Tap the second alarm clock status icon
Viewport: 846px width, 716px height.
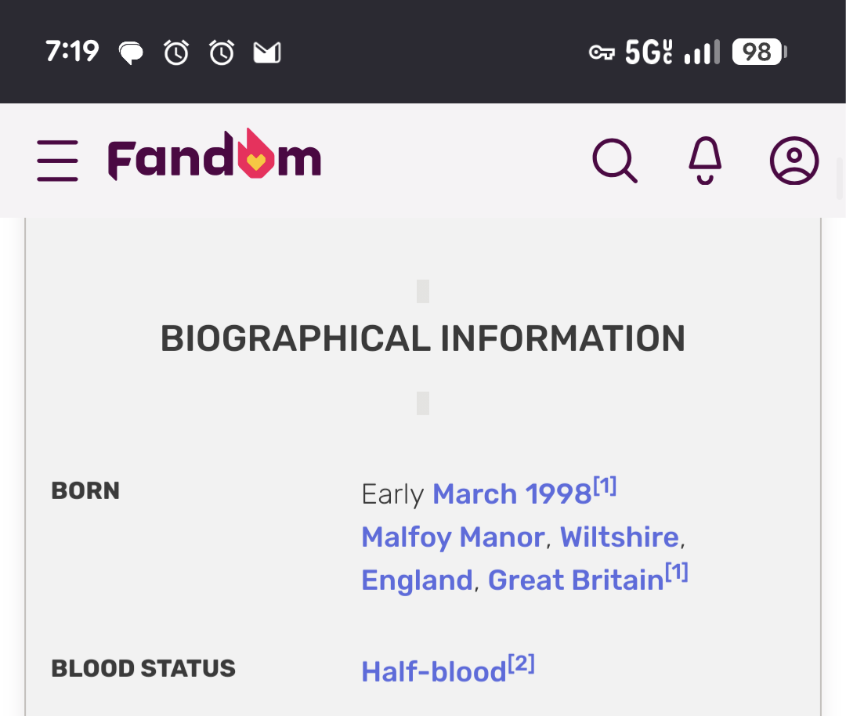click(222, 52)
